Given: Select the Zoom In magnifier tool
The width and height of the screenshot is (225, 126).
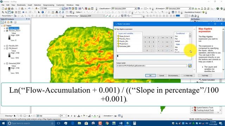Looking at the screenshot, I should (x=3, y=12).
